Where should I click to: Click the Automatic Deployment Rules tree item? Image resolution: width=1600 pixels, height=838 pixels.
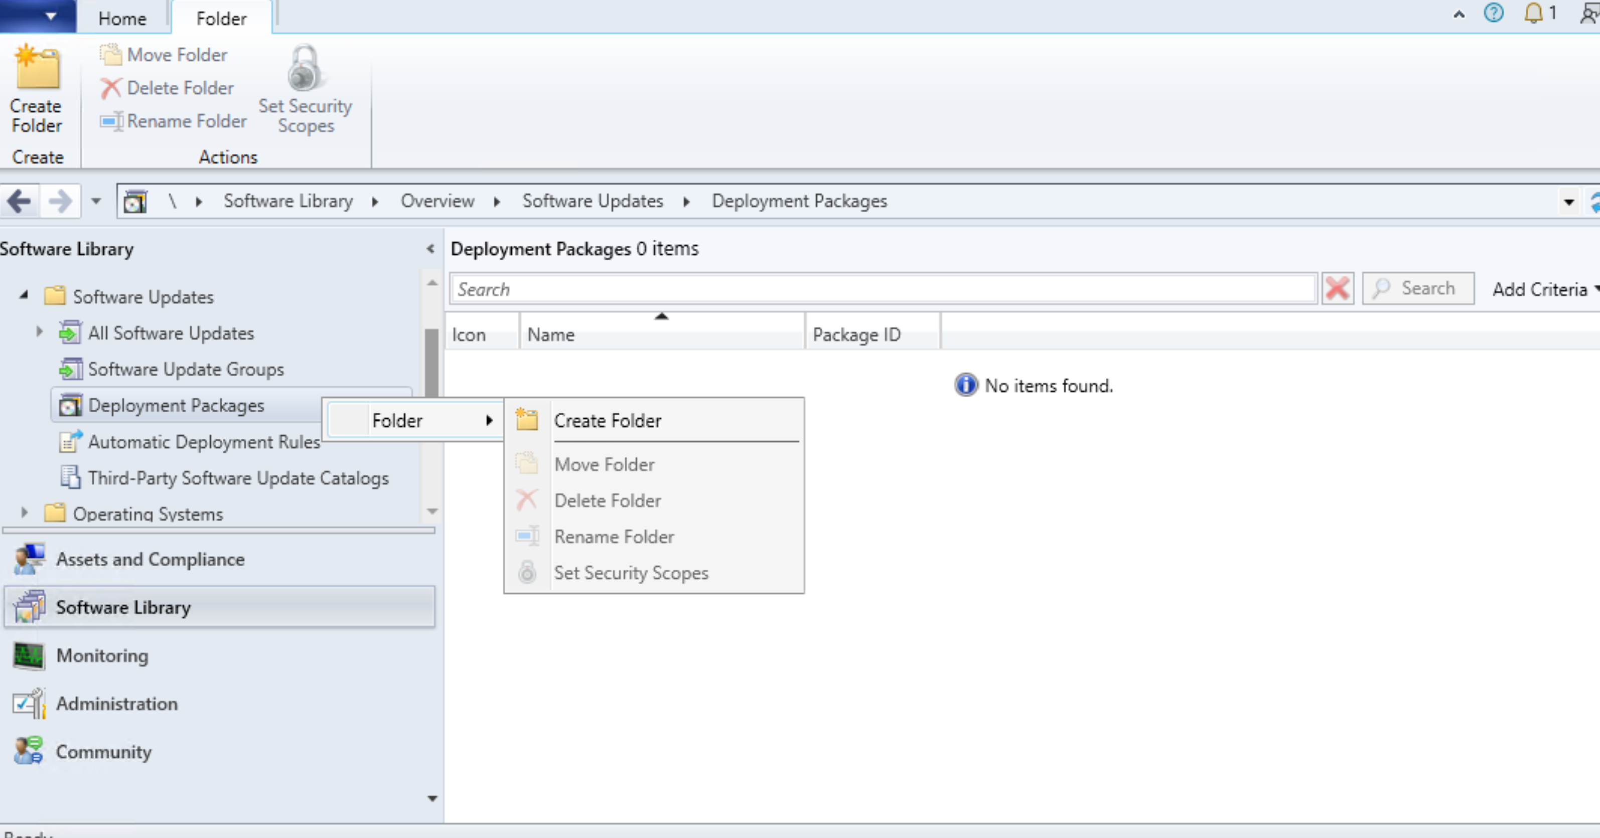point(204,441)
